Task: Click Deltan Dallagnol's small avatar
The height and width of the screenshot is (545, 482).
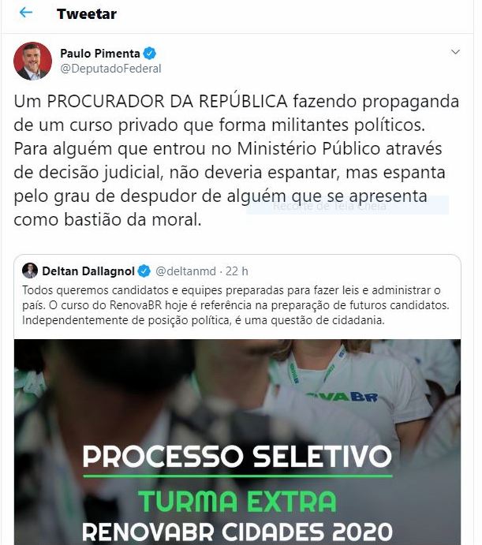Action: coord(30,271)
